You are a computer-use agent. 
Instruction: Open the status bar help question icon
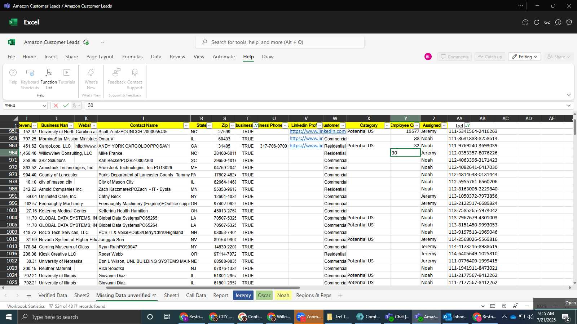click(x=504, y=306)
